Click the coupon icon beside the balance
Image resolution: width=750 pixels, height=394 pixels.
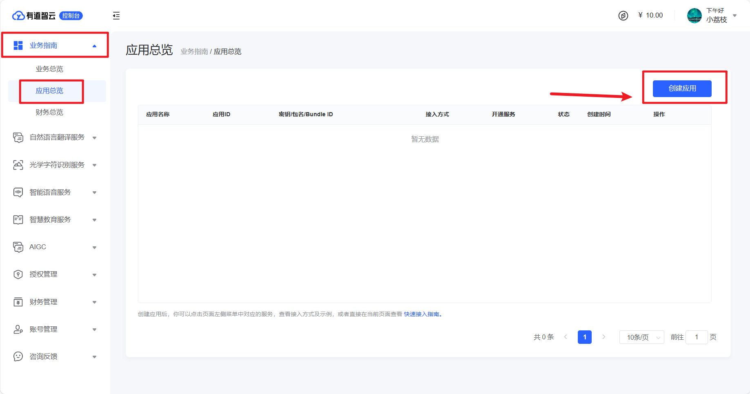pos(624,15)
